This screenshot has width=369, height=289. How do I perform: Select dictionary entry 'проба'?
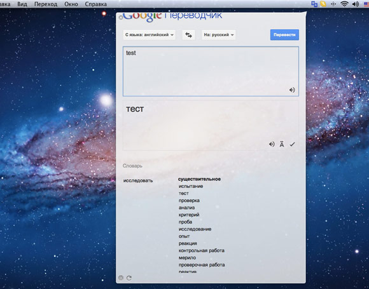click(x=185, y=222)
